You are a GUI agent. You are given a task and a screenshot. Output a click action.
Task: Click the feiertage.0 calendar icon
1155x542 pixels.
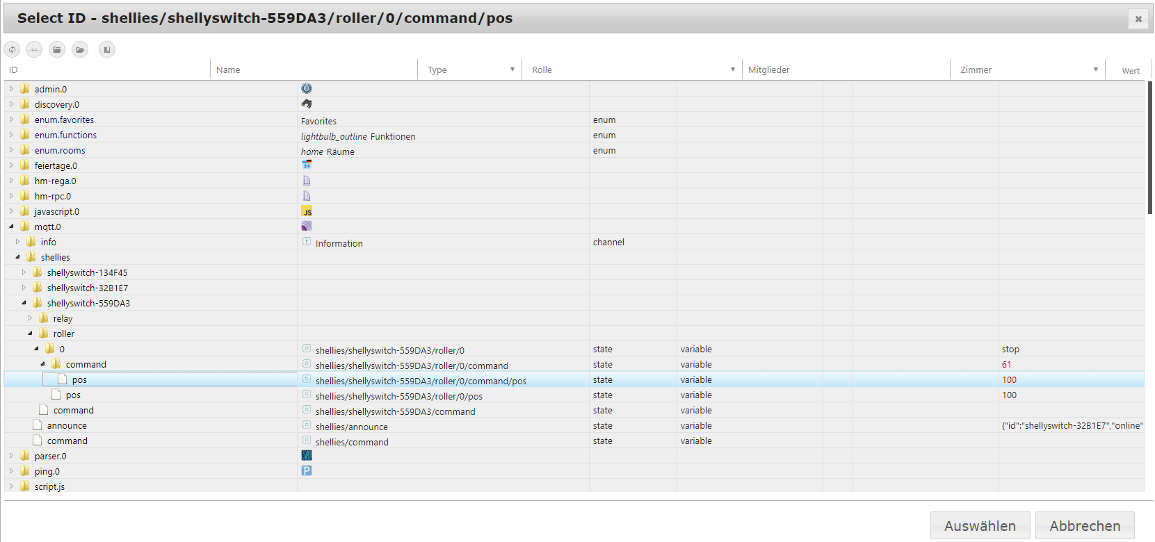[307, 165]
